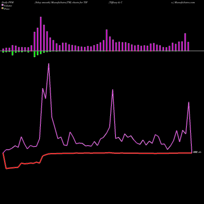Click the Price legend color swatch
This screenshot has height=204, width=204.
pos(2,9)
